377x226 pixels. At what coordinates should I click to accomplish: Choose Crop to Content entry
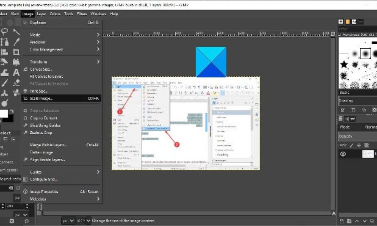pos(62,118)
